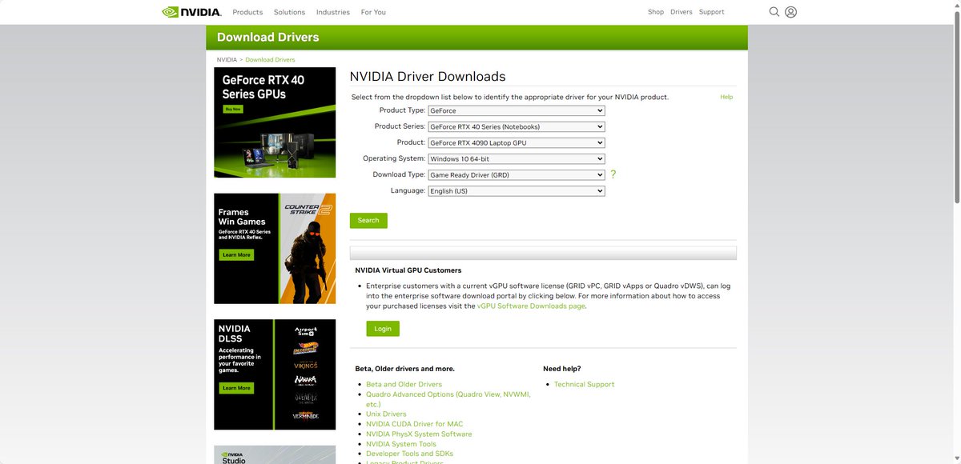Open NVIDIA CUDA Driver for MAC link
The height and width of the screenshot is (464, 961).
414,424
